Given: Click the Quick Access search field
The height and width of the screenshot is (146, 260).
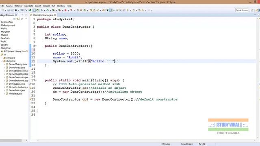Looking at the screenshot, I should point(242,10).
